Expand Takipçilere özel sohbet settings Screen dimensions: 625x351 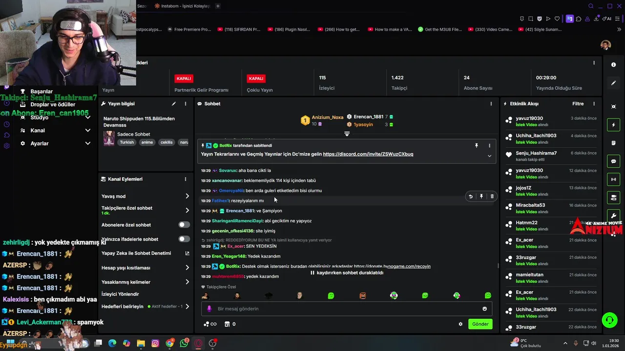coord(187,211)
